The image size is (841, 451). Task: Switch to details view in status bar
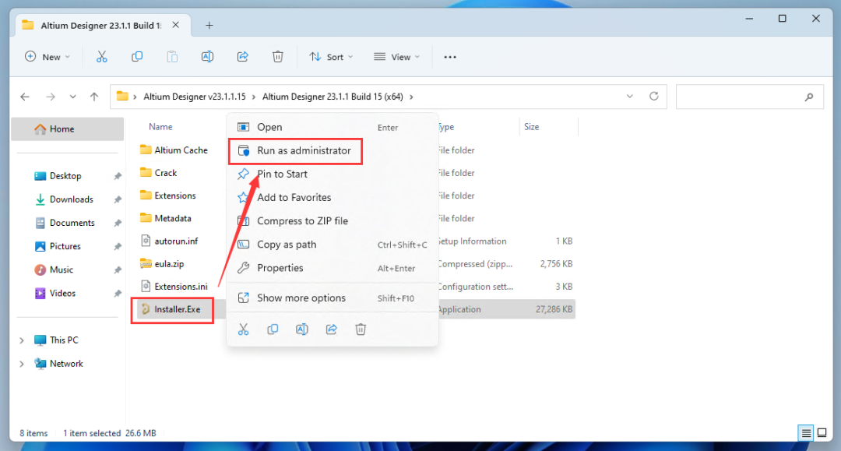click(805, 433)
